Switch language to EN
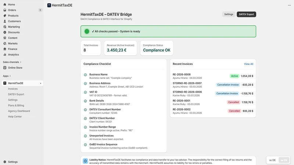 coord(284,160)
